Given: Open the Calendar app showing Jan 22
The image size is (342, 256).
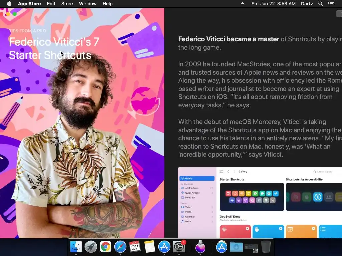Looking at the screenshot, I should (135, 247).
